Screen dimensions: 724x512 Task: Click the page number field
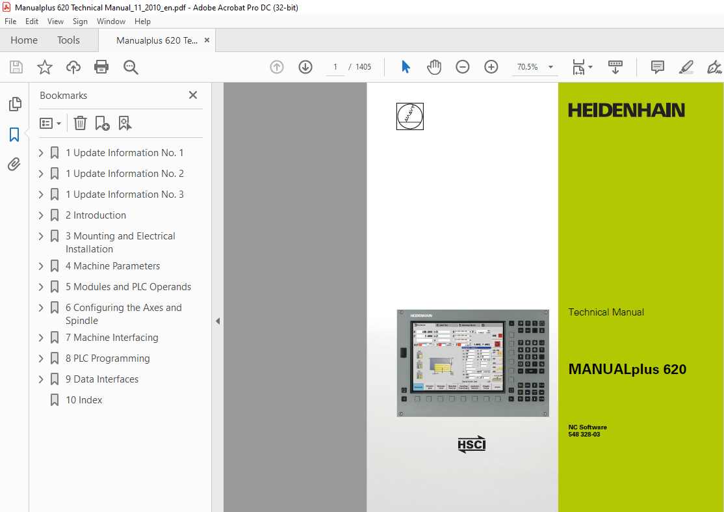(335, 67)
